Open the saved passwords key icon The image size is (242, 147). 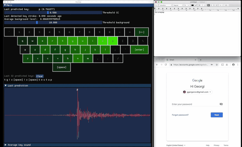tap(212, 65)
